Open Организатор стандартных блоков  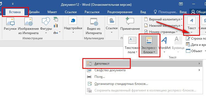144,84
